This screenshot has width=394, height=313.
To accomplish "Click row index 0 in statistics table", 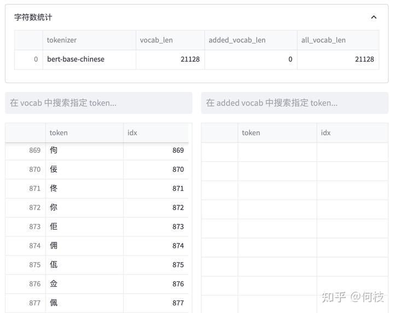I will [x=28, y=59].
